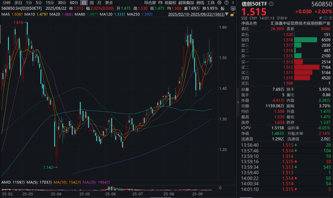Click the 买一 price 1.513
333x198 pixels.
[x=288, y=62]
